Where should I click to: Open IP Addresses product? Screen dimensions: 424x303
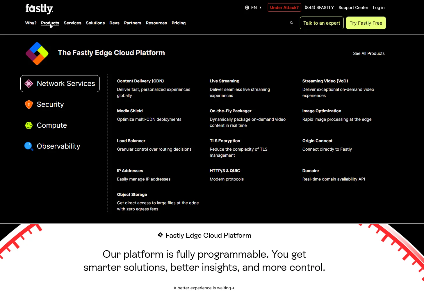[130, 171]
